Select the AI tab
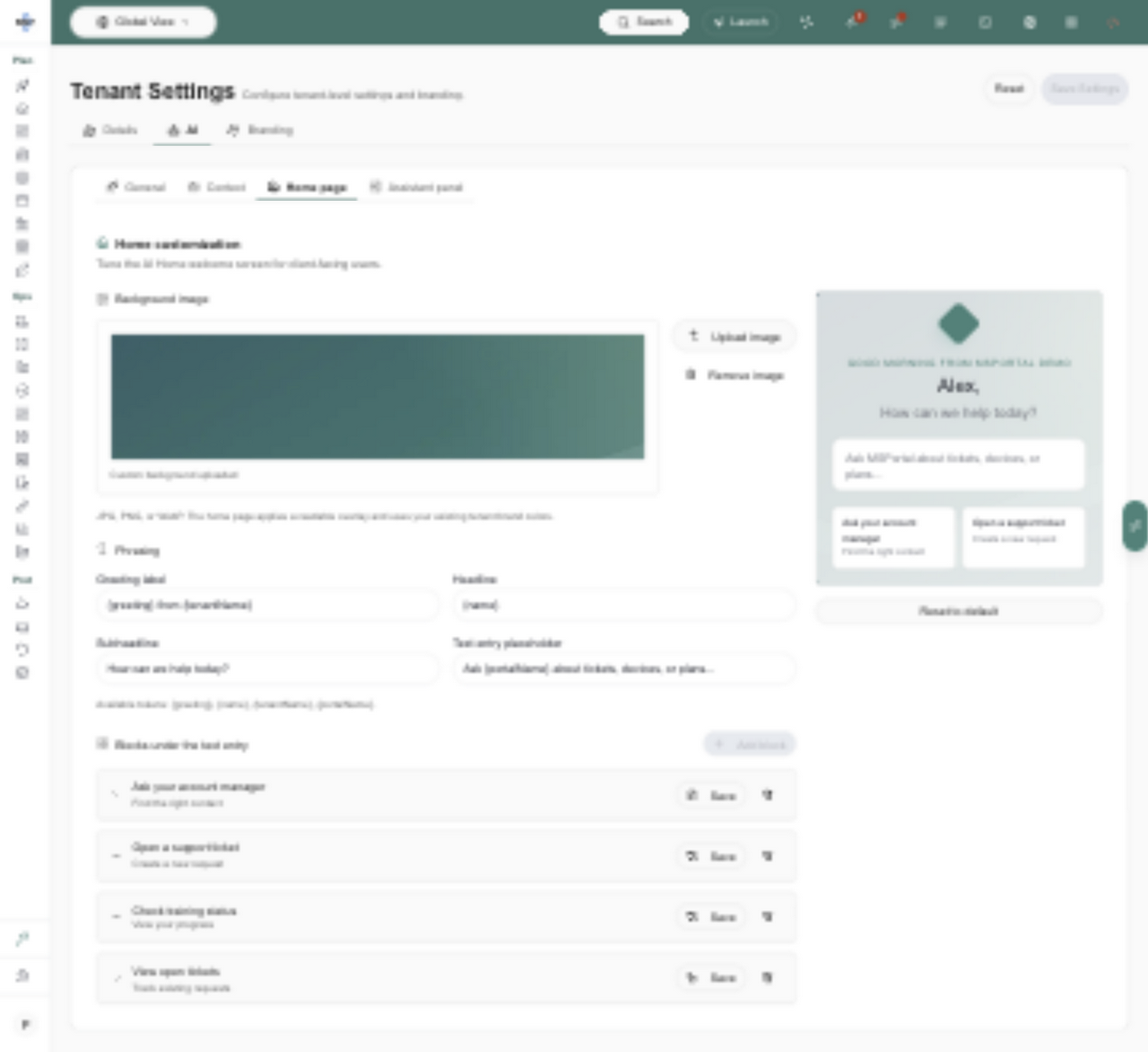Viewport: 1148px width, 1052px height. tap(182, 130)
